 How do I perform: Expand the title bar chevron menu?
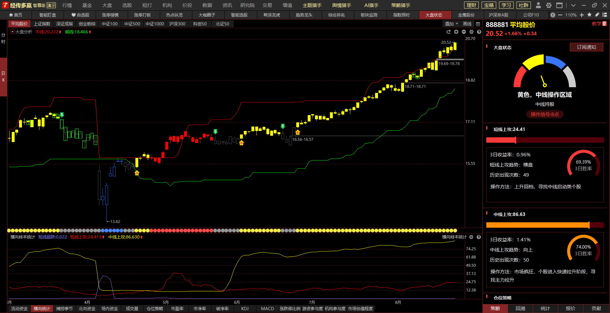(x=573, y=5)
